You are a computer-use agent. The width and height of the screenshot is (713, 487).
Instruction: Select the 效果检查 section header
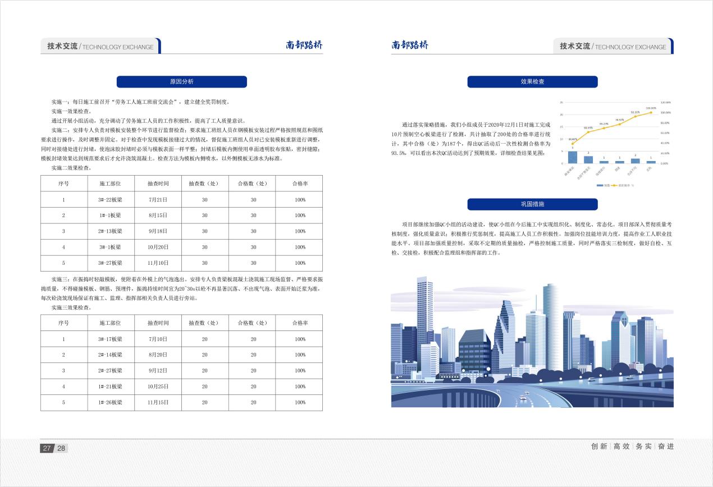[532, 82]
